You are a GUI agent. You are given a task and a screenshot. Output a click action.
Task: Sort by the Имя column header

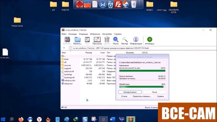(64, 53)
